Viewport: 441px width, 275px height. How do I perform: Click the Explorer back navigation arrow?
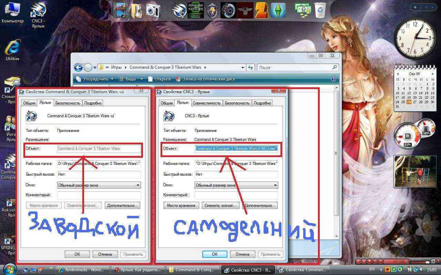[x=78, y=68]
